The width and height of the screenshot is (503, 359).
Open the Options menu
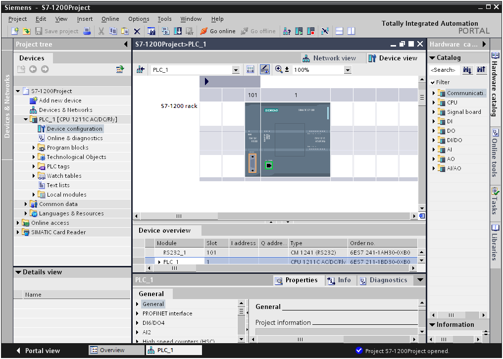coord(139,19)
